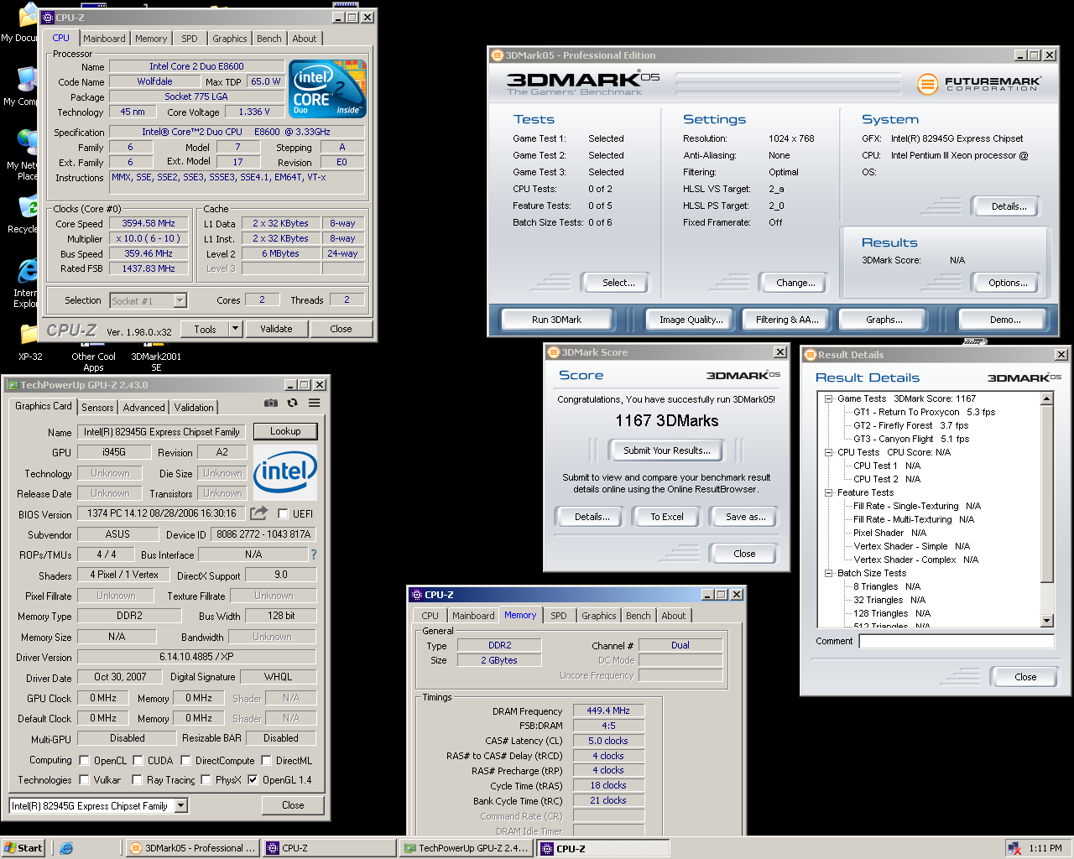Image resolution: width=1074 pixels, height=859 pixels.
Task: Click Run 3DMark button
Action: pos(557,320)
